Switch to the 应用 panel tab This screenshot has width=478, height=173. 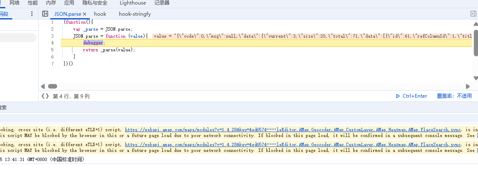point(69,3)
